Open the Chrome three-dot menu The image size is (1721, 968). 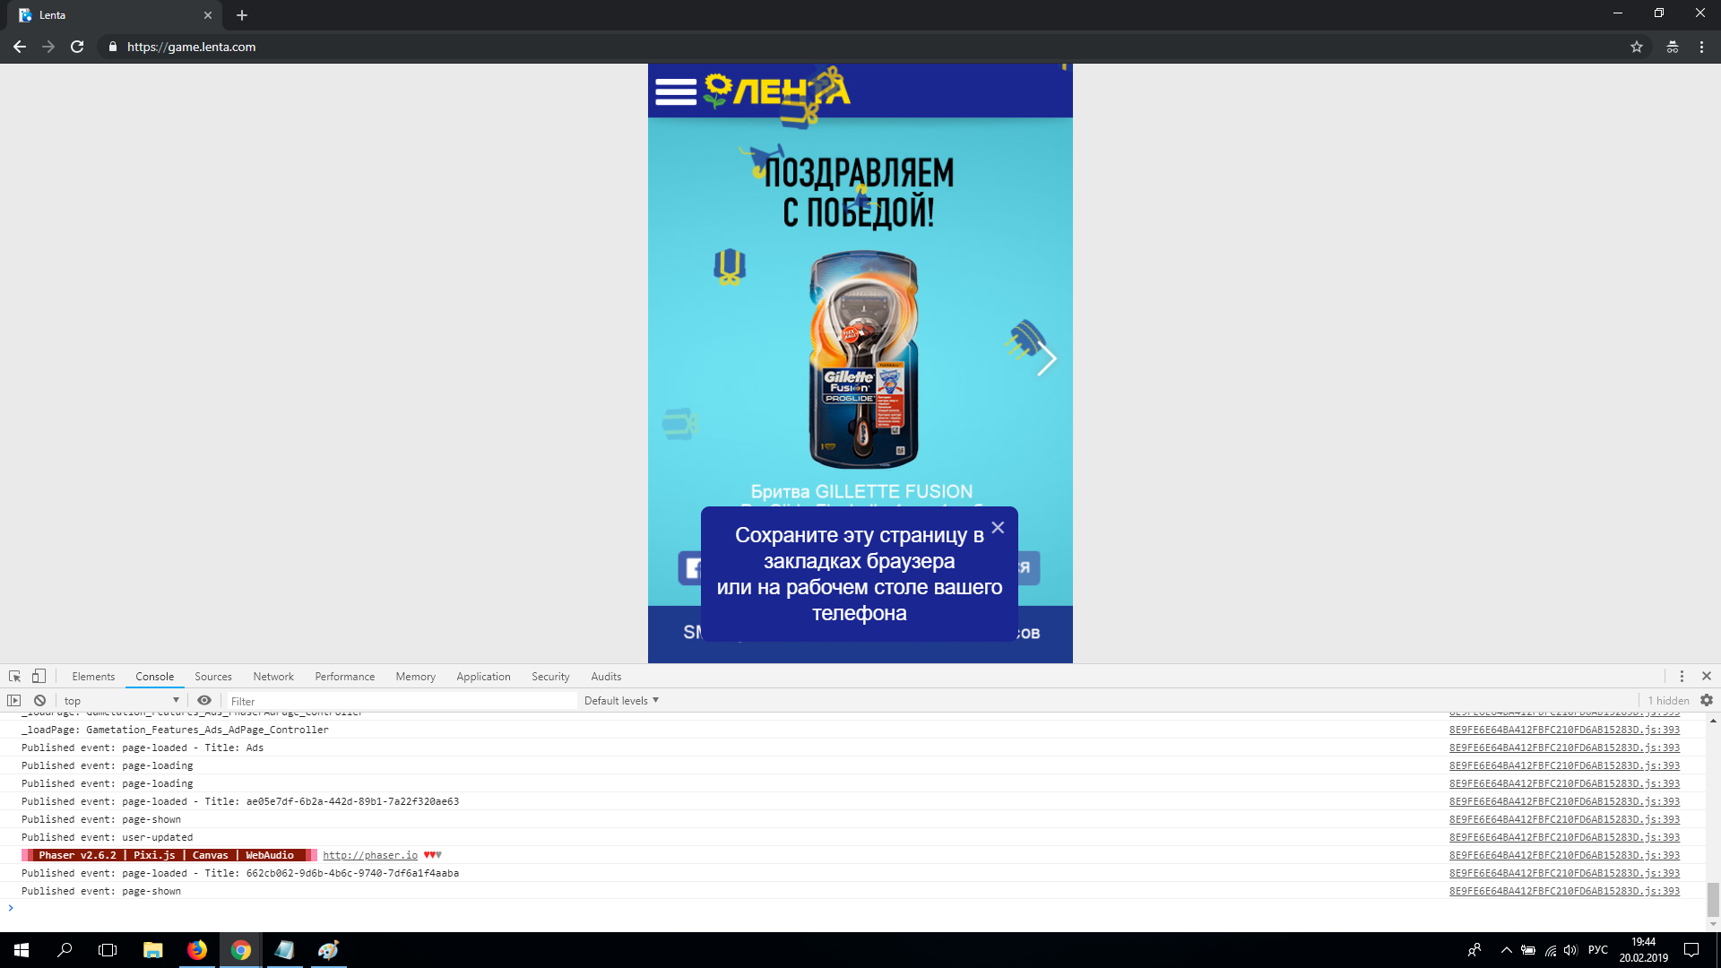pos(1701,47)
